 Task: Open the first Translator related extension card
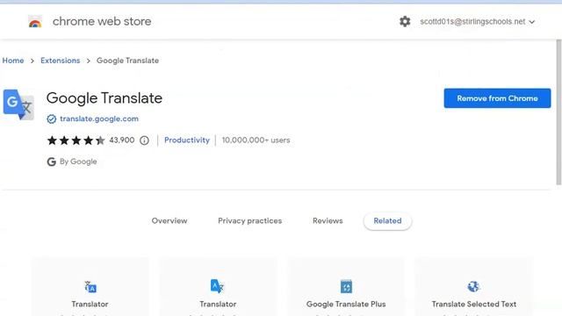(90, 287)
